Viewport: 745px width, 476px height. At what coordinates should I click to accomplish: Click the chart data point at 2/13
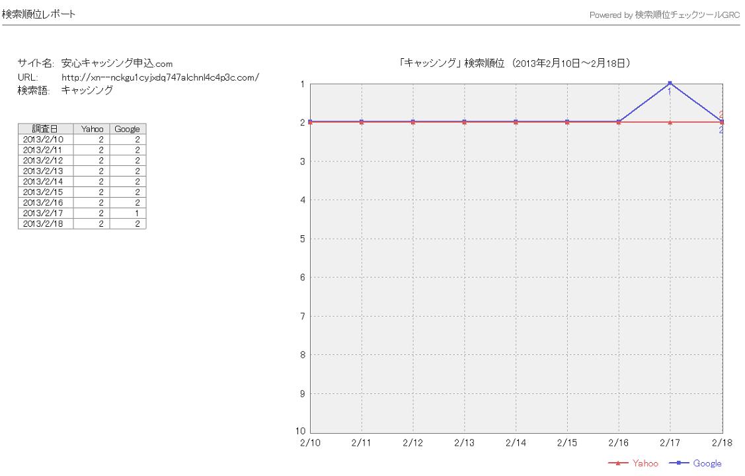[x=464, y=122]
